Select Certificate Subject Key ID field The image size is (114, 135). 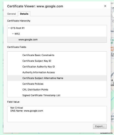(x=57, y=61)
